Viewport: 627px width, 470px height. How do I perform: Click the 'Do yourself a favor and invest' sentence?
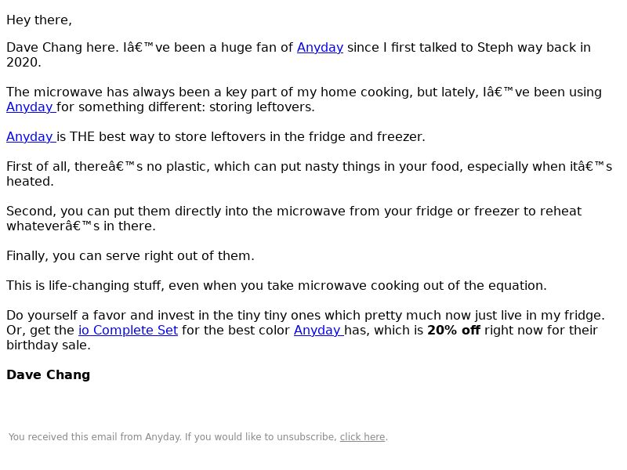click(x=306, y=316)
